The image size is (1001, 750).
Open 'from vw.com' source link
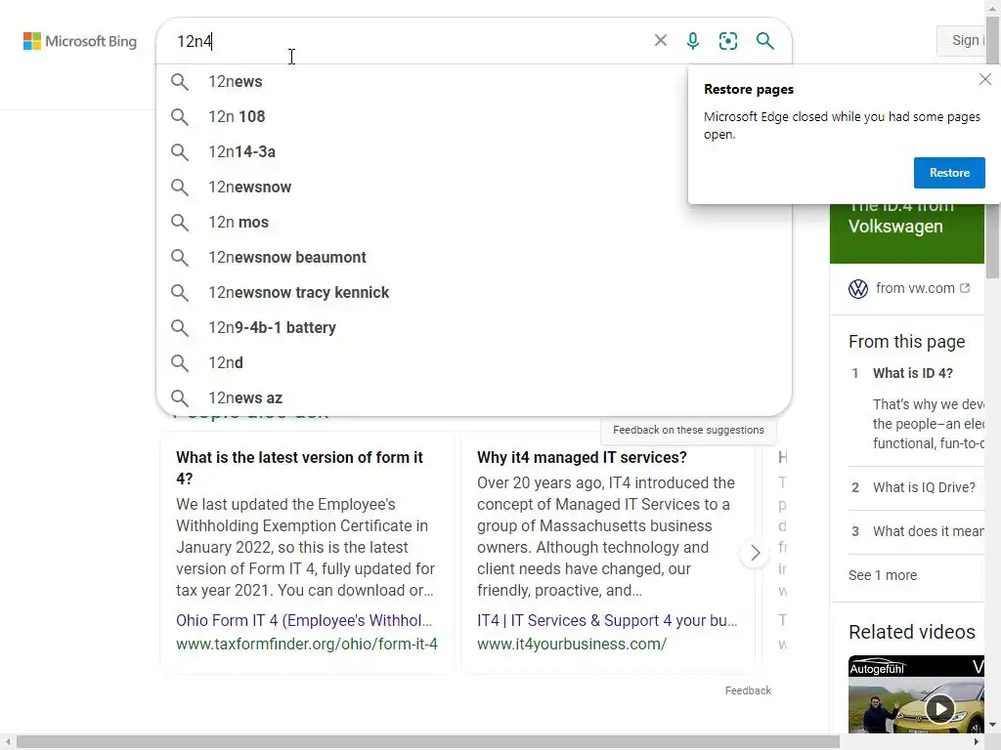(915, 288)
